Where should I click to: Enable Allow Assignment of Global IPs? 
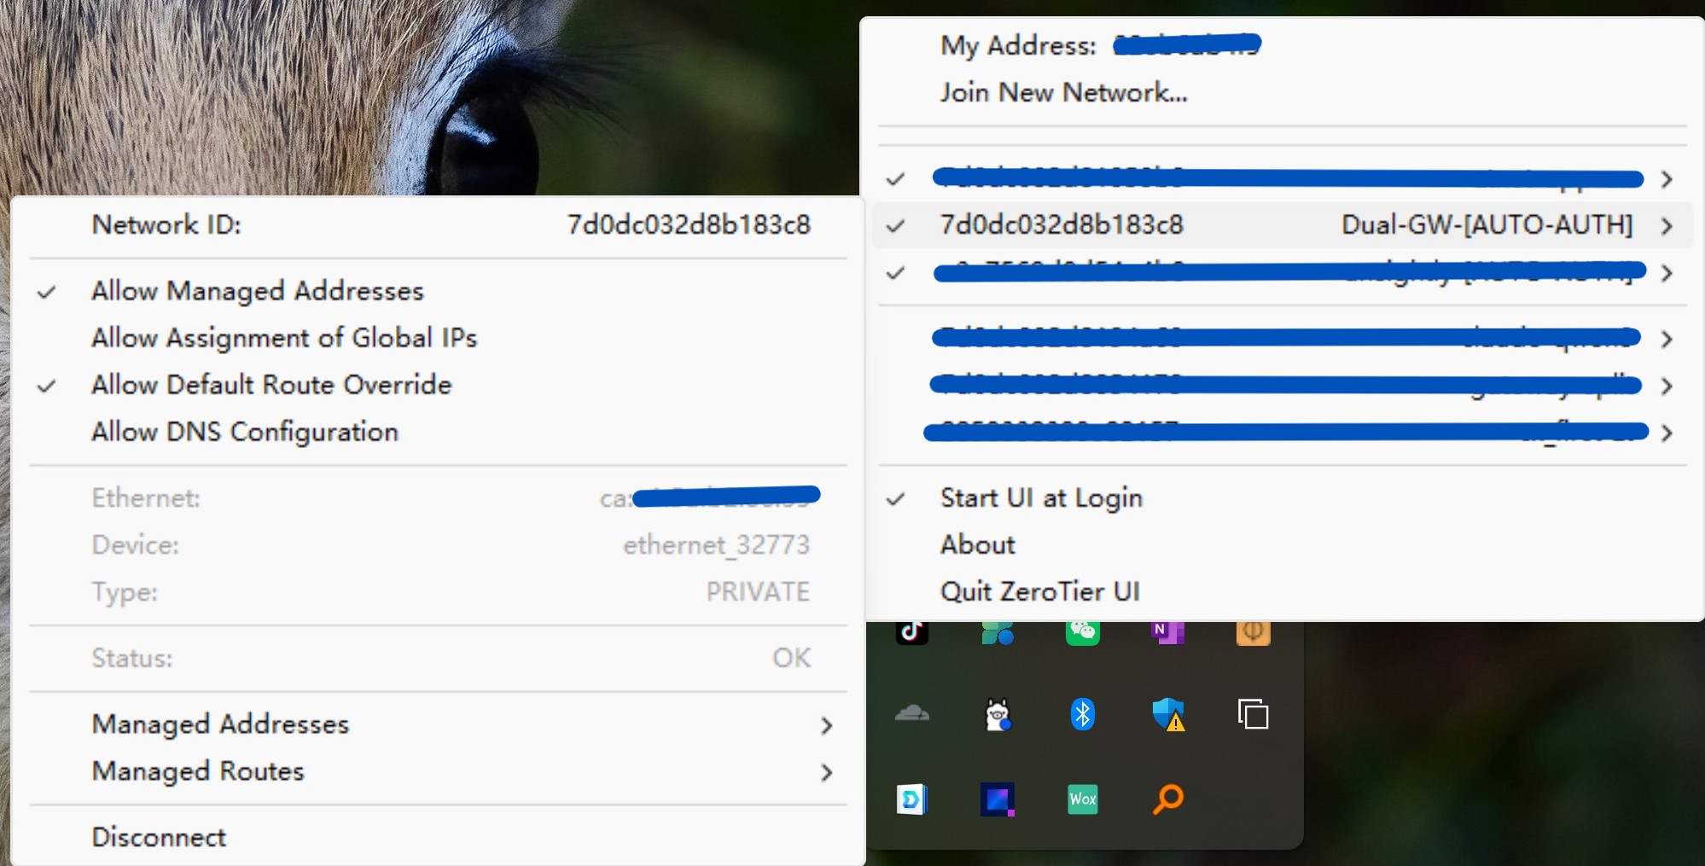(x=283, y=338)
